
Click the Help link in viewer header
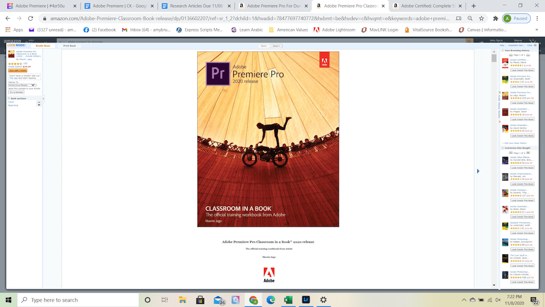pos(501,45)
